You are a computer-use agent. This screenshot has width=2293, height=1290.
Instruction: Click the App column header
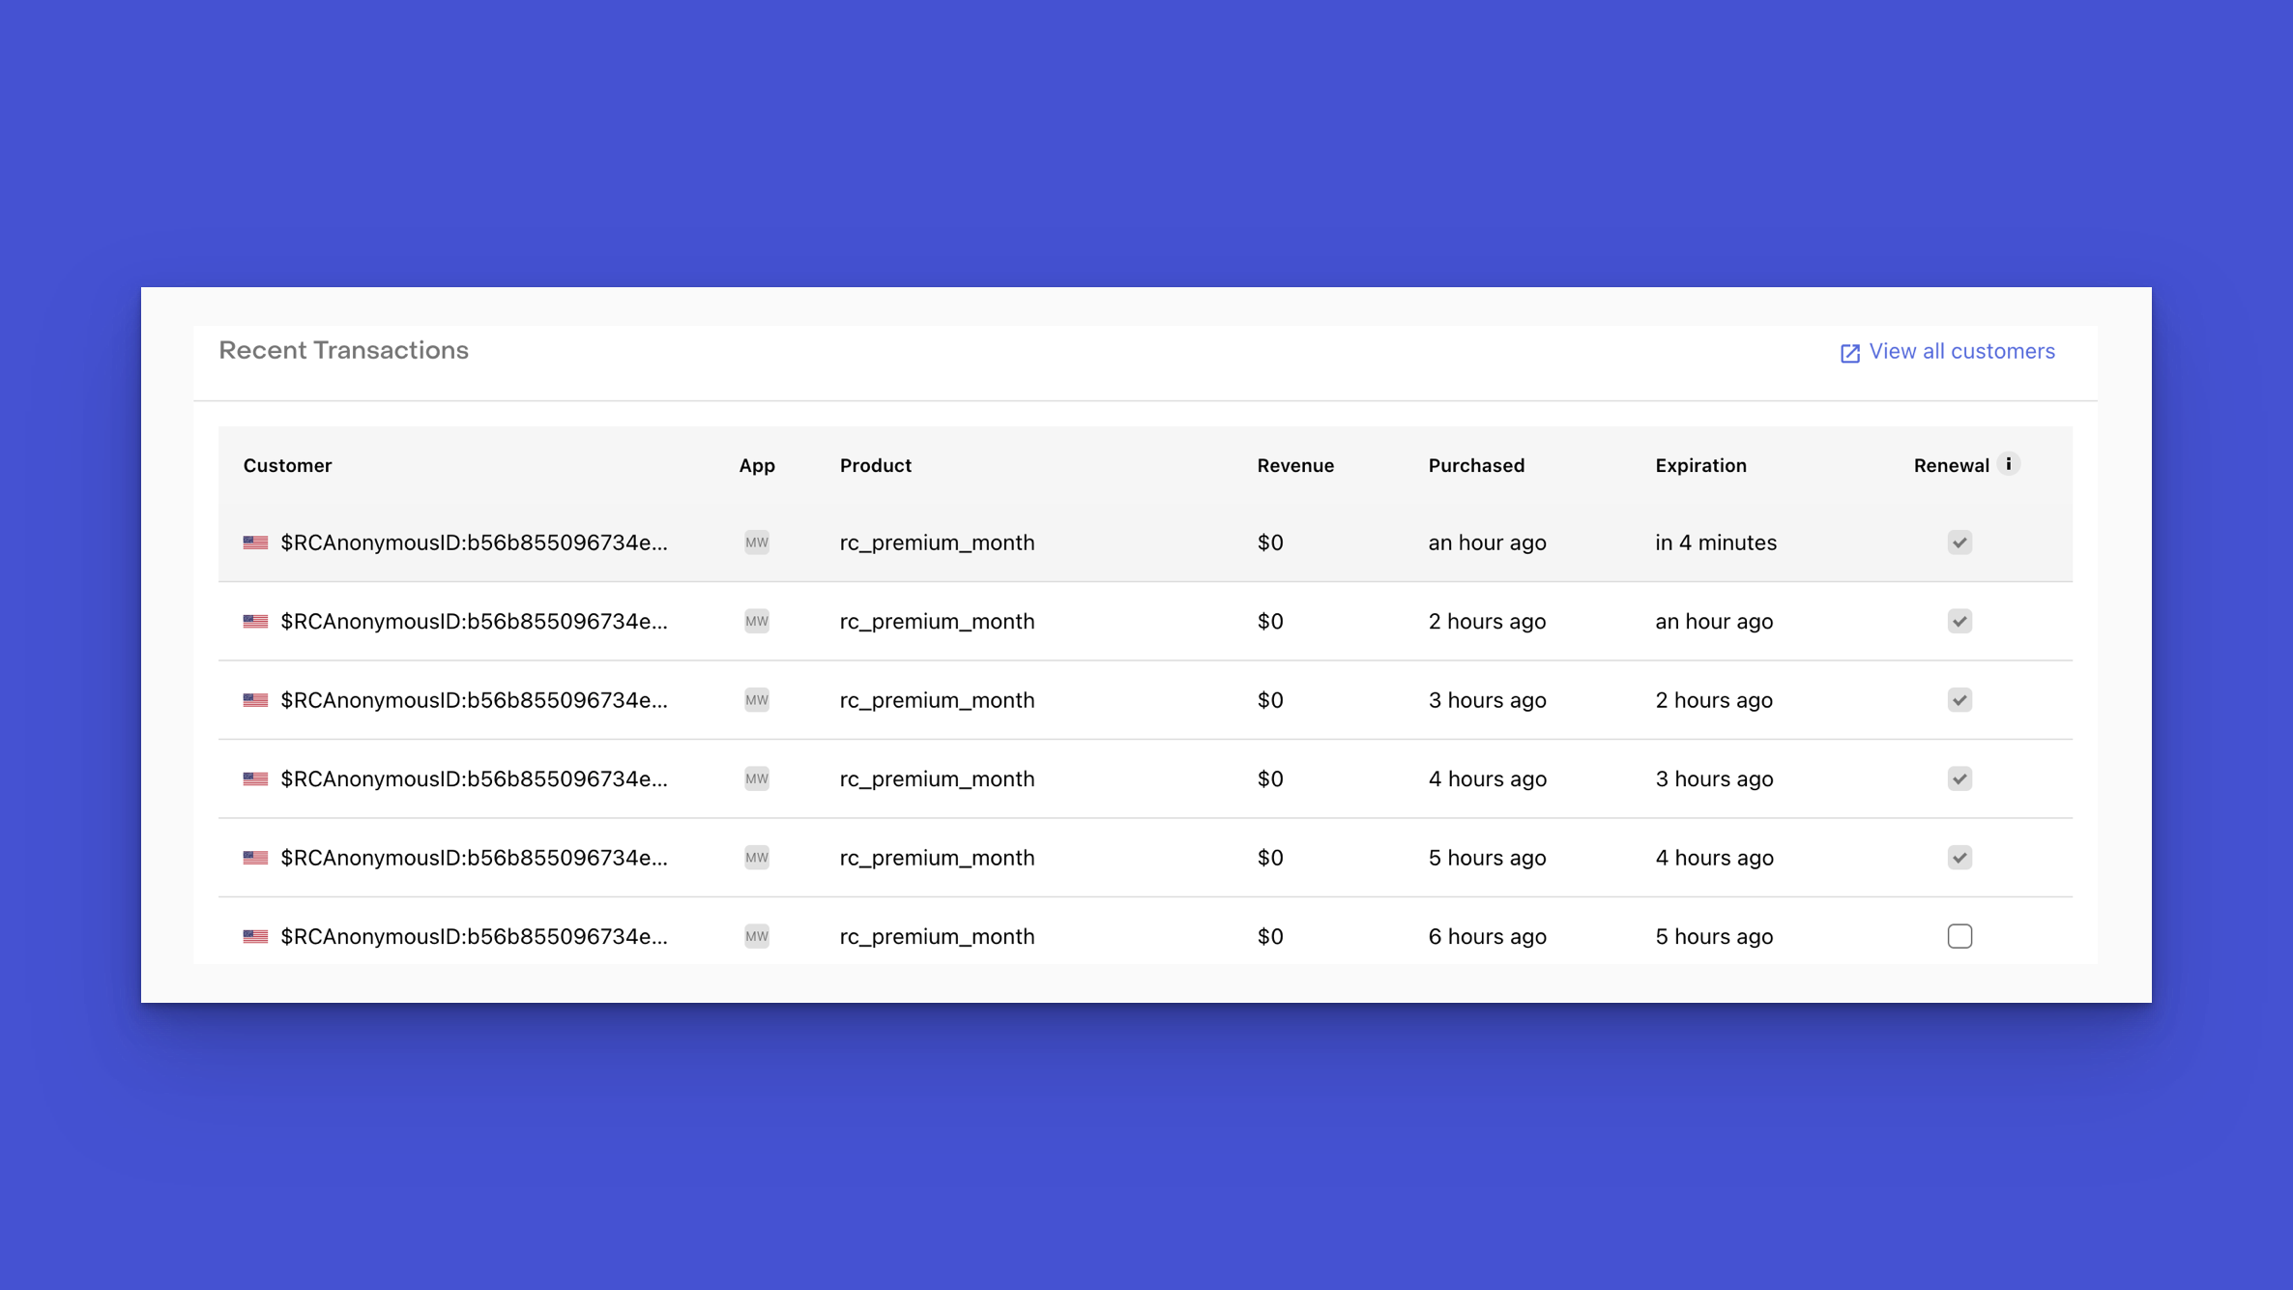757,466
